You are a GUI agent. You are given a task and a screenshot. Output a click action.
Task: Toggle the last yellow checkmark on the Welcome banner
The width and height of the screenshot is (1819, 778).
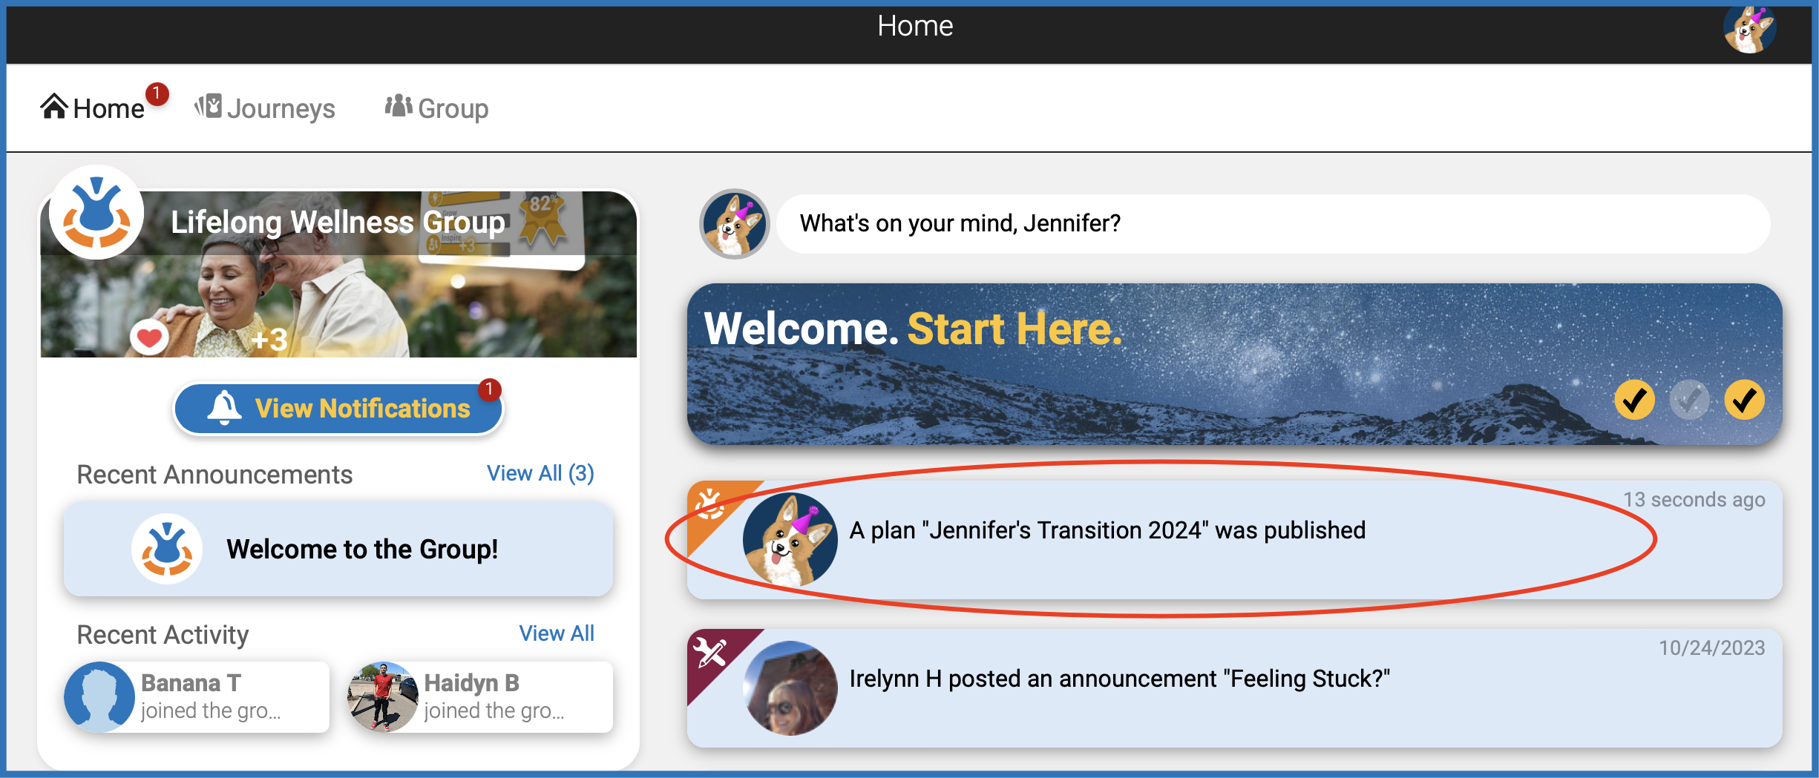[x=1743, y=400]
